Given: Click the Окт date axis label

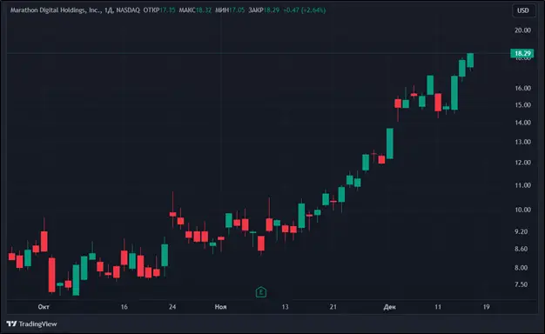Looking at the screenshot, I should pos(44,307).
